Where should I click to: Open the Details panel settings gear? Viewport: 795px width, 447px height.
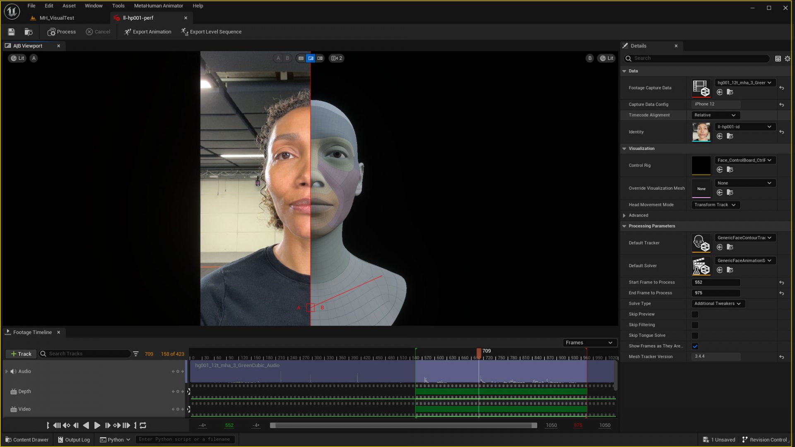click(x=787, y=58)
